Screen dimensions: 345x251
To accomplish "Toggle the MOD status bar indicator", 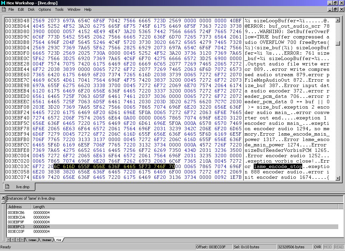I will [327, 247].
